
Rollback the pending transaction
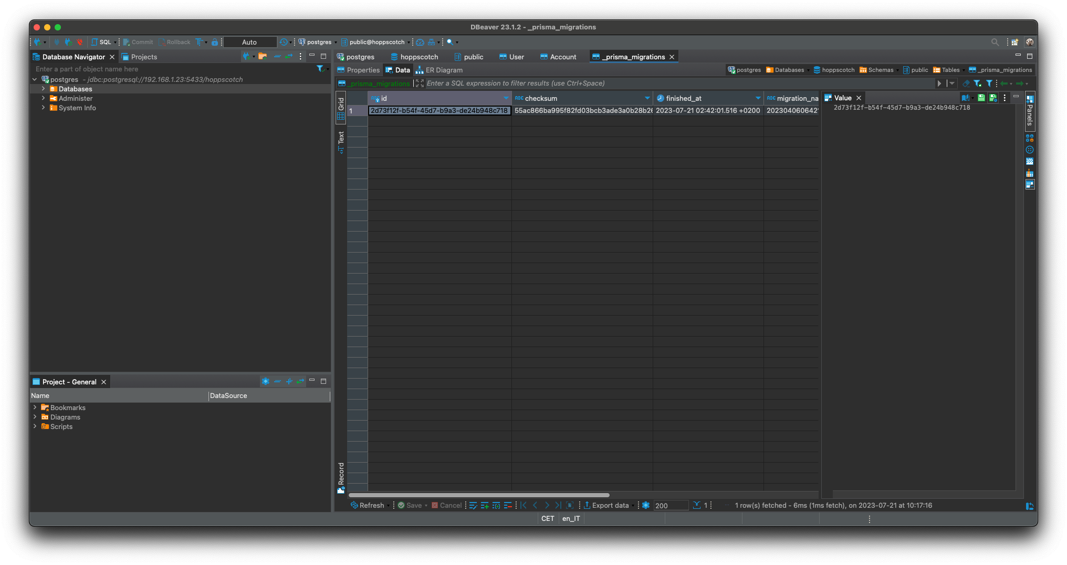pos(175,42)
